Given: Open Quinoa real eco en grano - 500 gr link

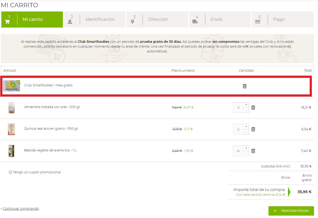Looking at the screenshot, I should coord(51,128).
